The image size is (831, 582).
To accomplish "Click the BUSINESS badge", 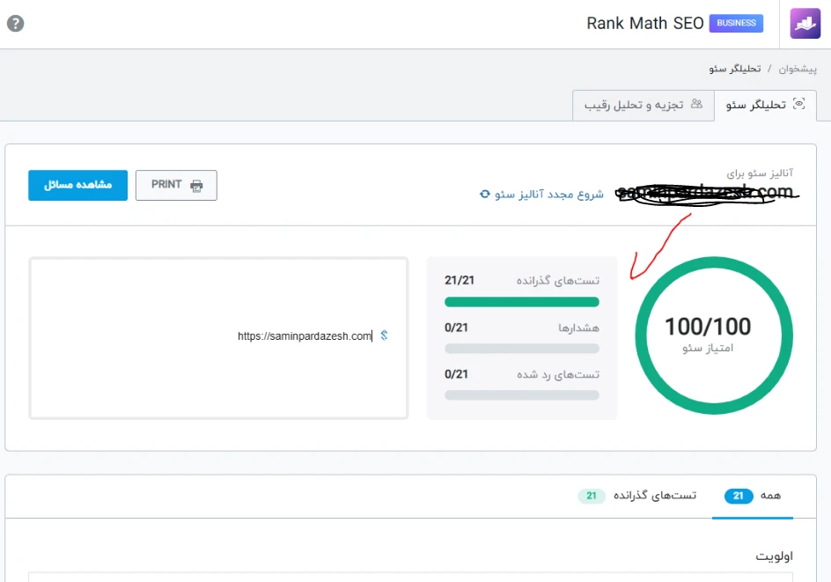I will pyautogui.click(x=736, y=24).
